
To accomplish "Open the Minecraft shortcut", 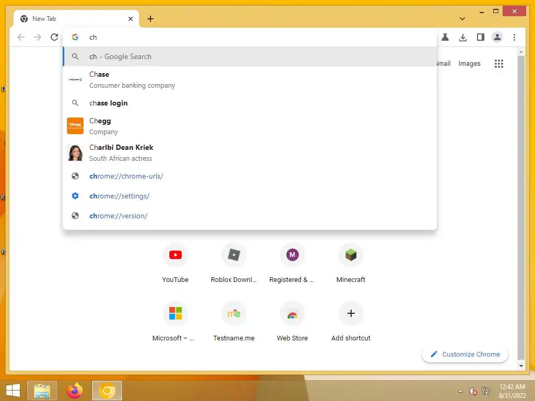I will click(x=351, y=263).
